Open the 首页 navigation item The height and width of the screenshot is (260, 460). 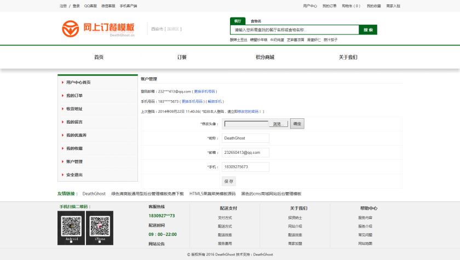(x=99, y=57)
